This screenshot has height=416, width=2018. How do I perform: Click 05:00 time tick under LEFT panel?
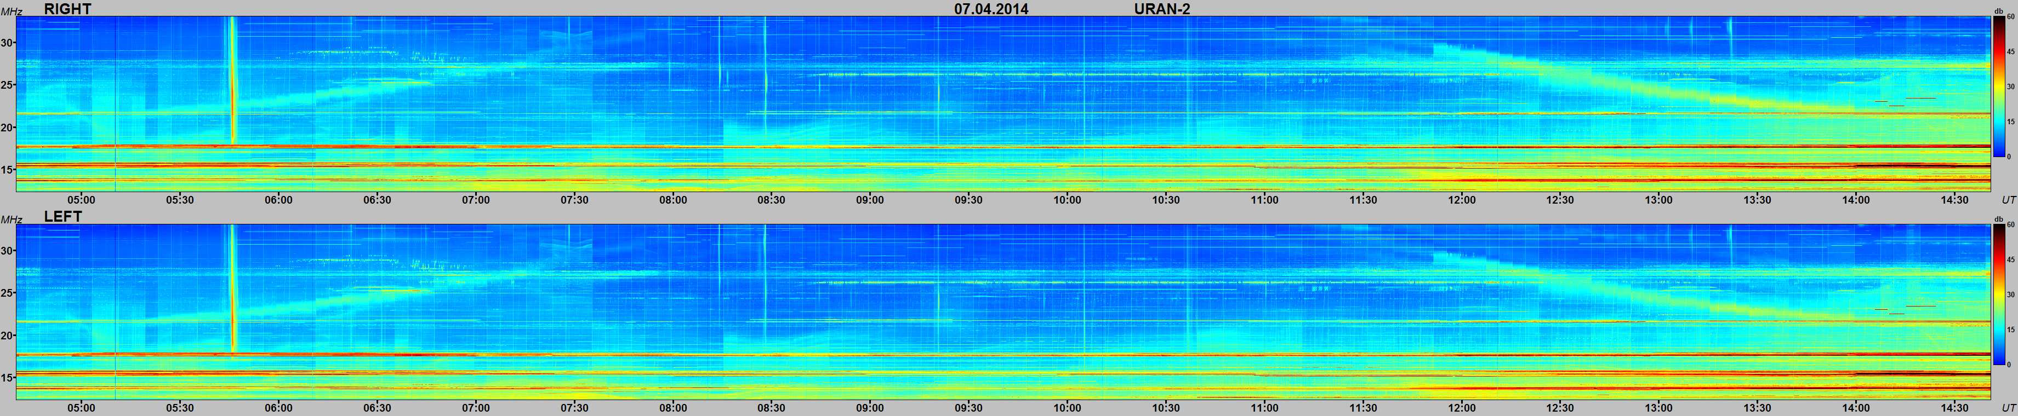point(82,408)
